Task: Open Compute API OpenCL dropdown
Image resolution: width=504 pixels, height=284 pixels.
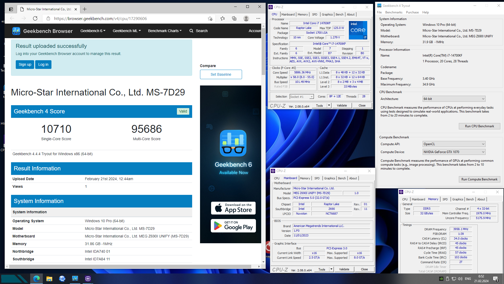Action: (x=454, y=144)
